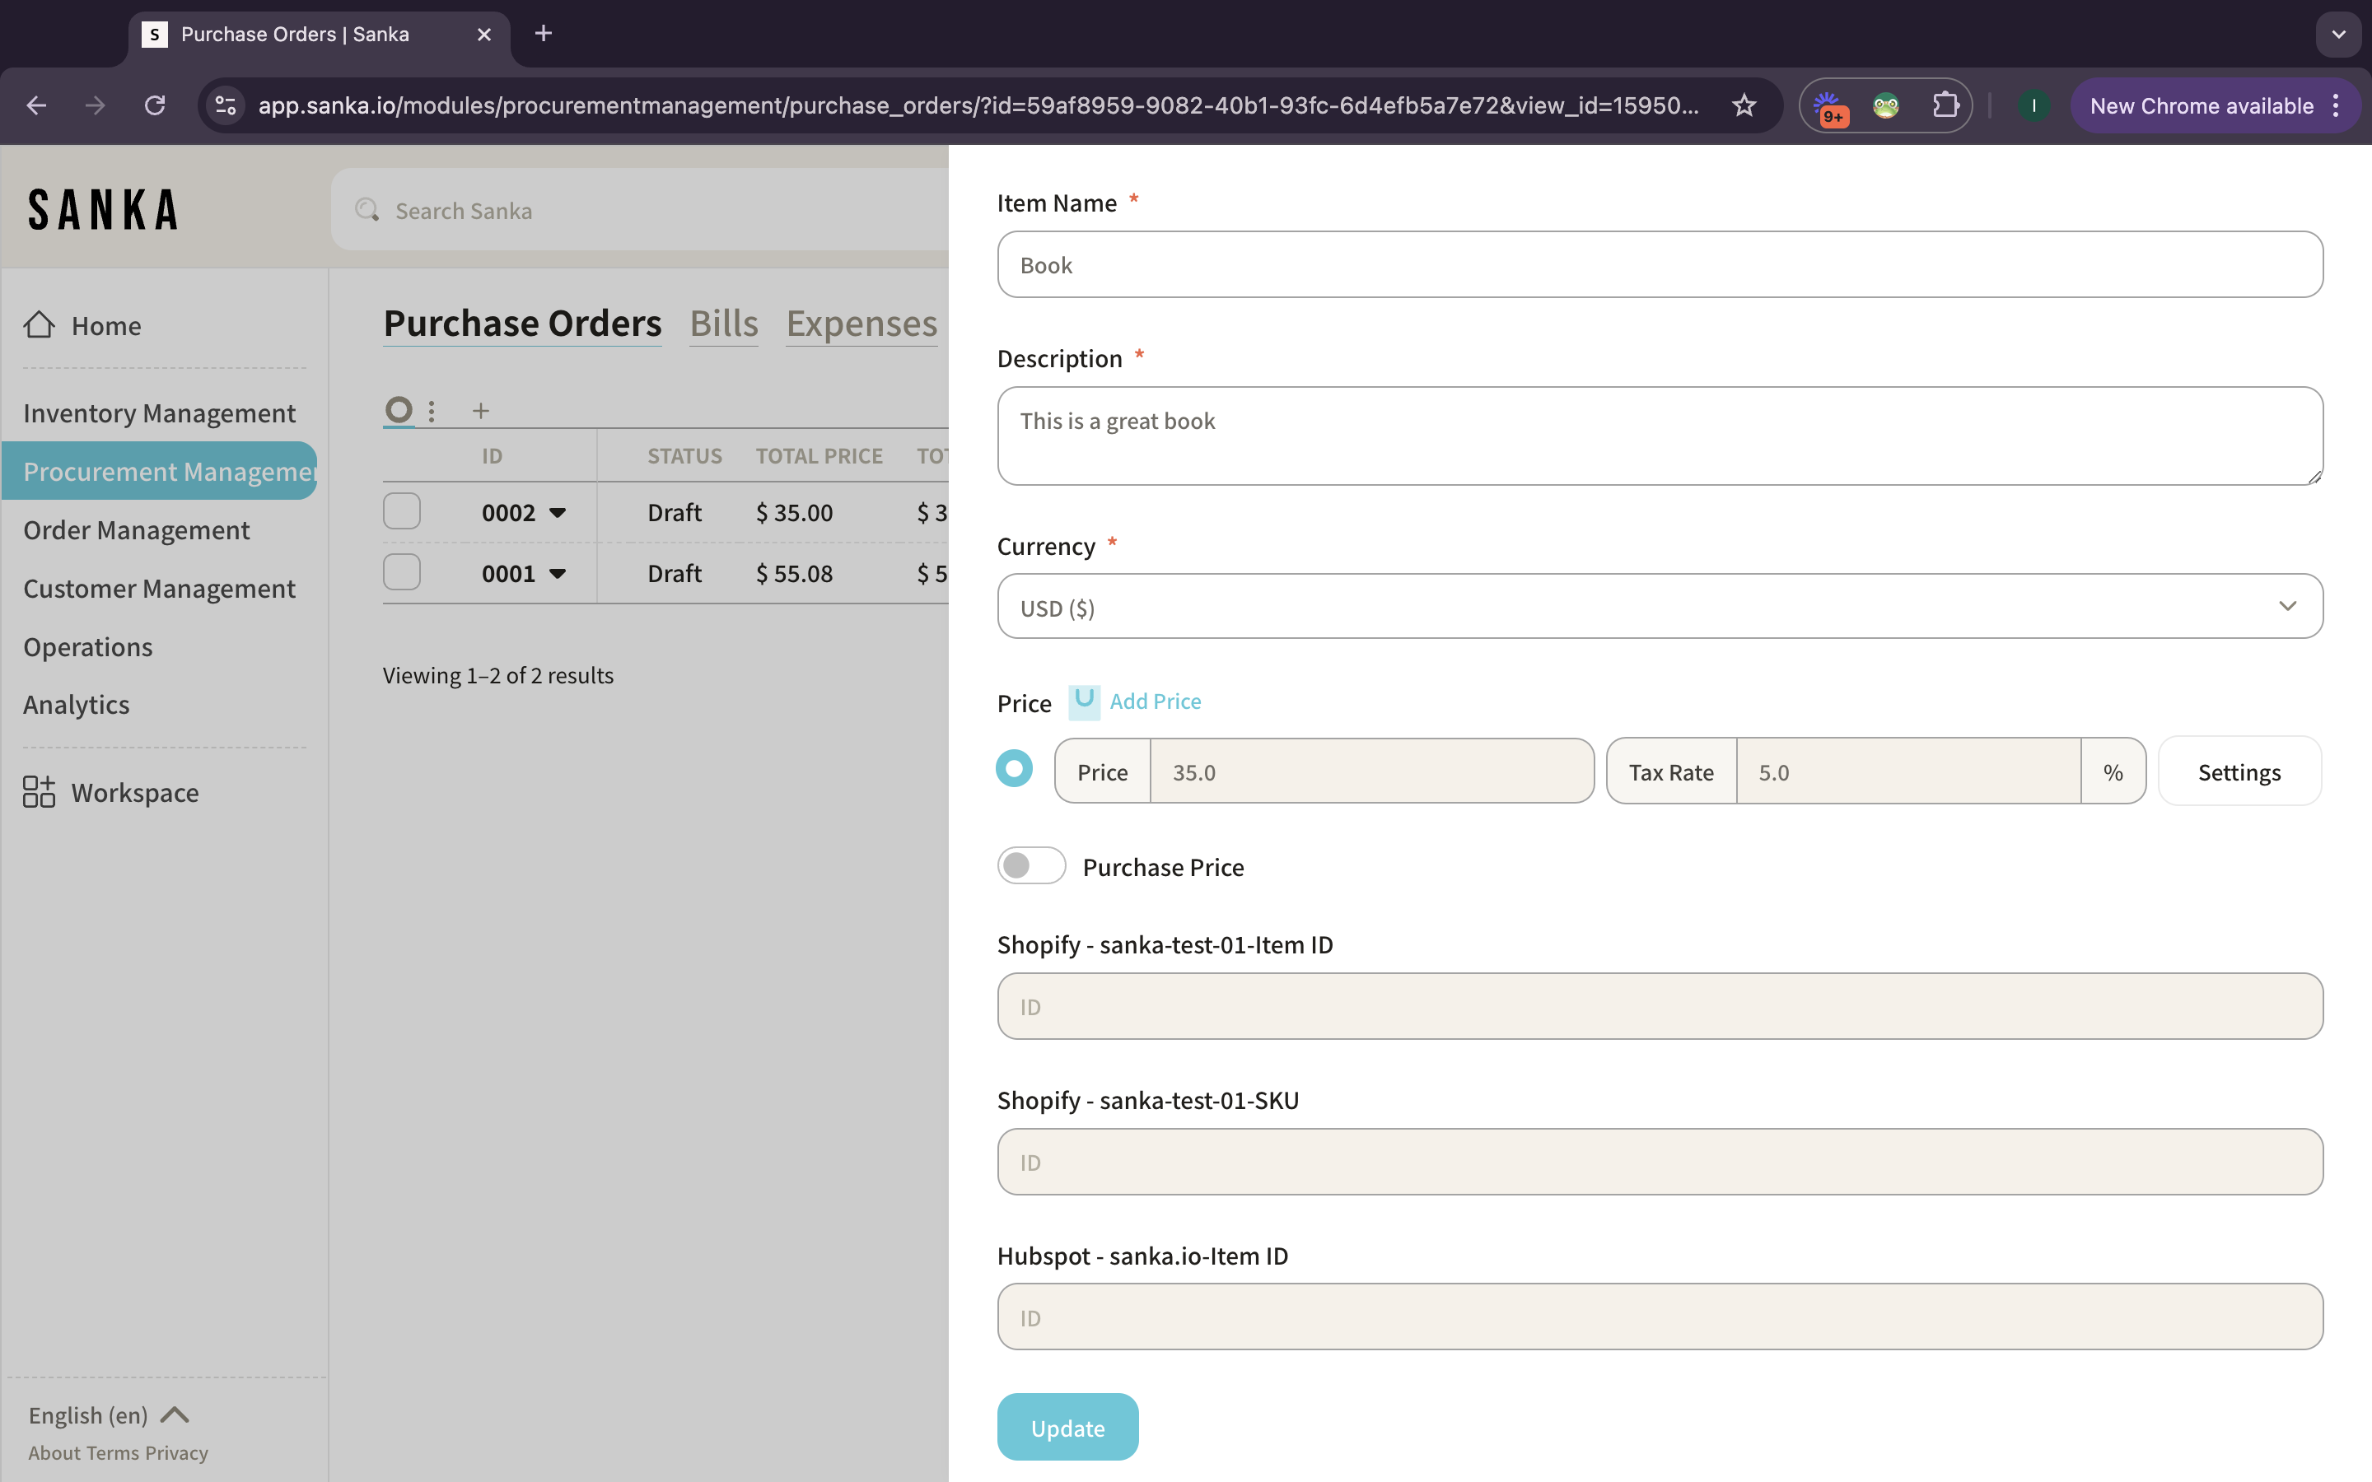Click the Price value field 35.0
2372x1482 pixels.
tap(1371, 771)
